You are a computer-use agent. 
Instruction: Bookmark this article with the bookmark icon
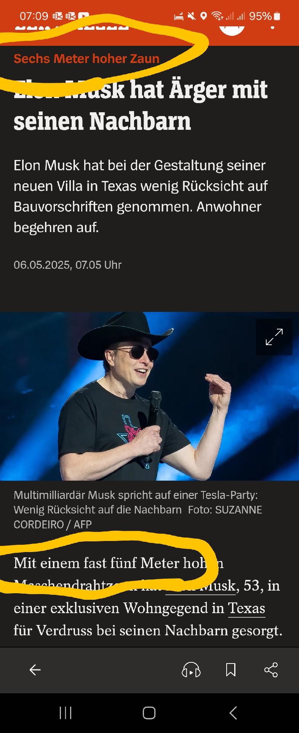pyautogui.click(x=231, y=670)
